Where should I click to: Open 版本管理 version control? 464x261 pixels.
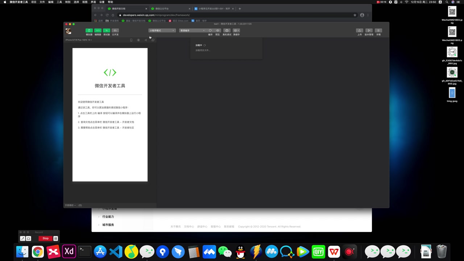pyautogui.click(x=369, y=30)
